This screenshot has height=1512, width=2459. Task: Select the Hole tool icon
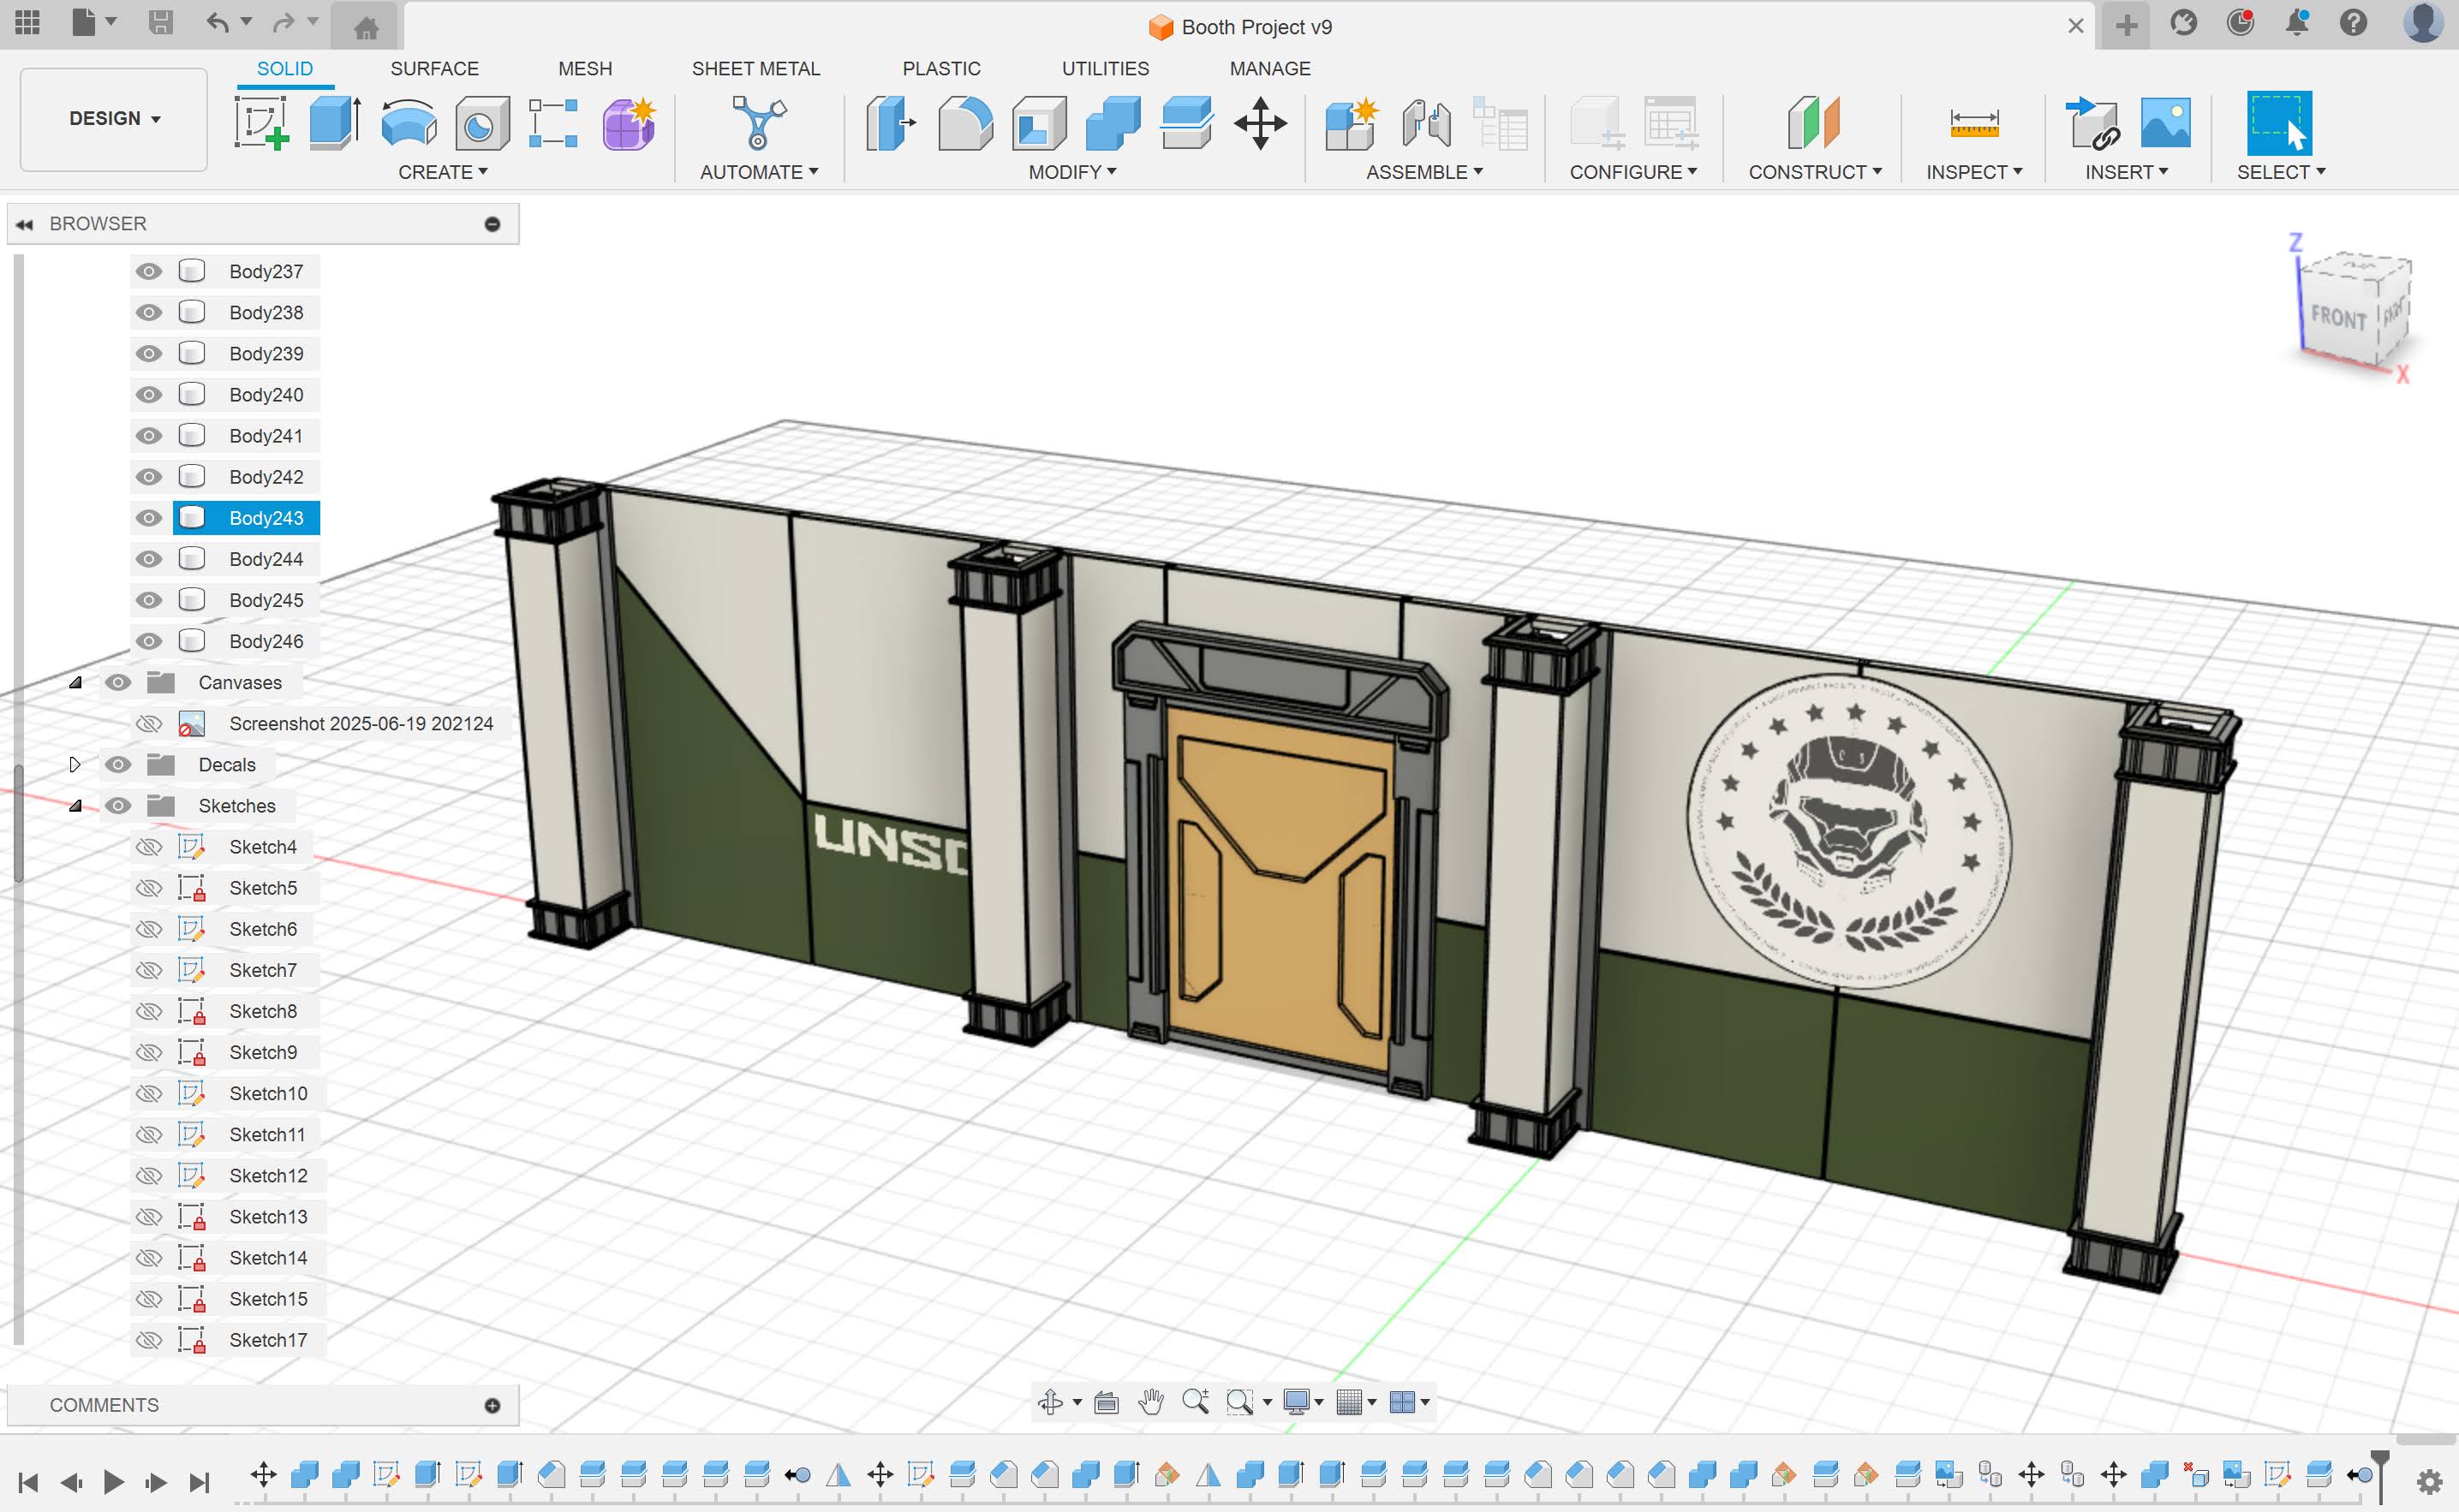[x=481, y=123]
